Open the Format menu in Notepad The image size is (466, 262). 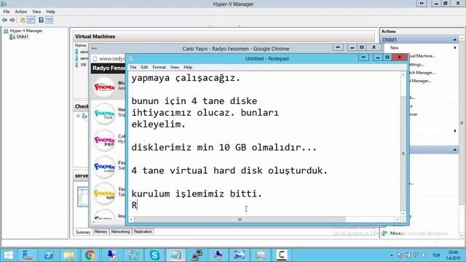click(159, 67)
